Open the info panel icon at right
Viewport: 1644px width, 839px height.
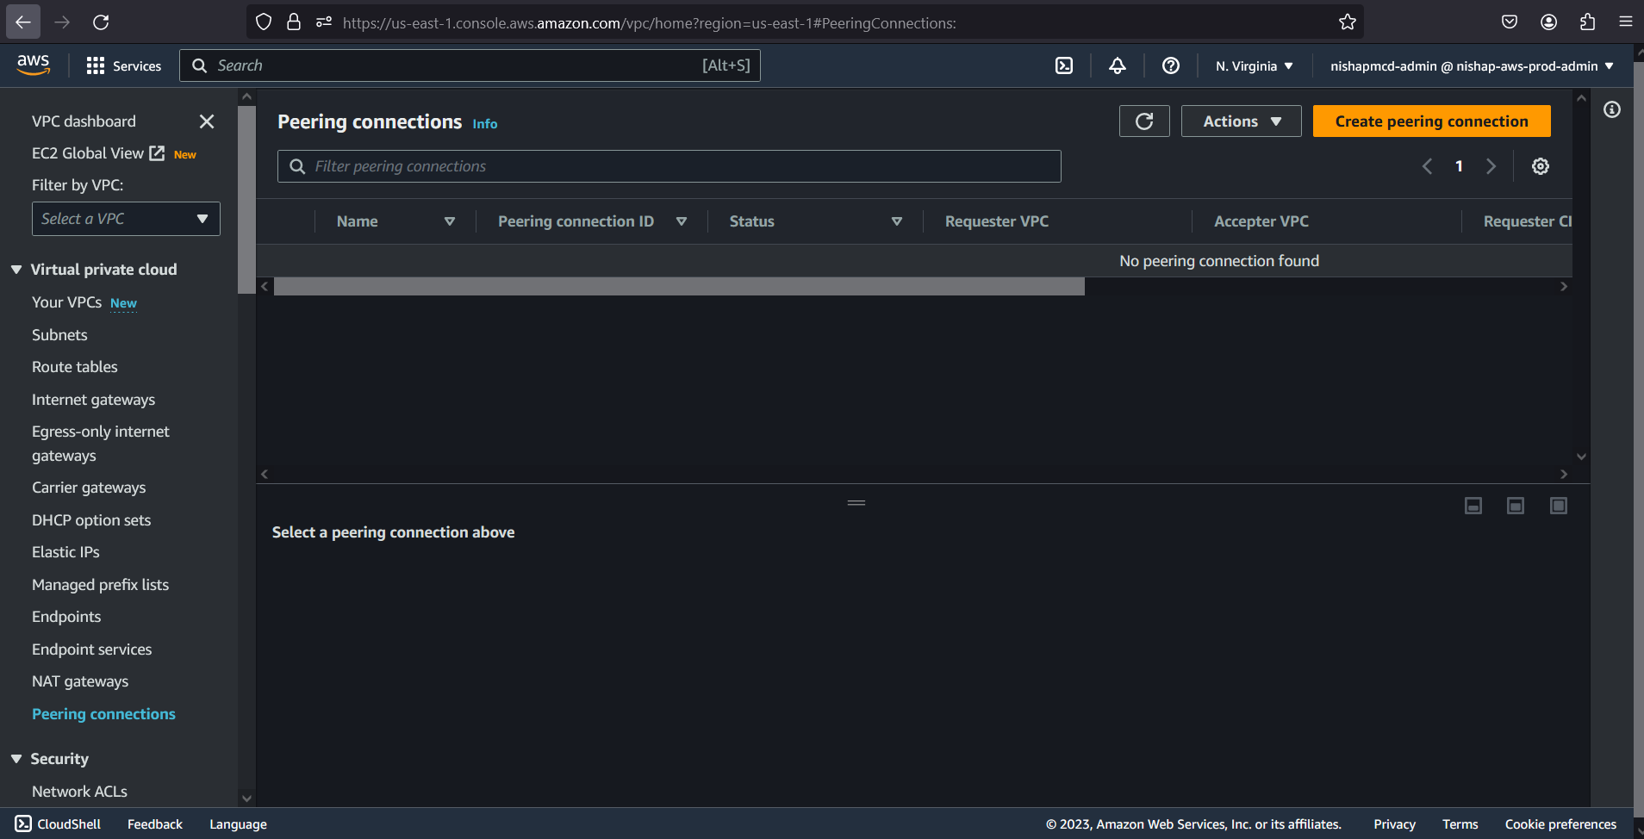[1611, 109]
